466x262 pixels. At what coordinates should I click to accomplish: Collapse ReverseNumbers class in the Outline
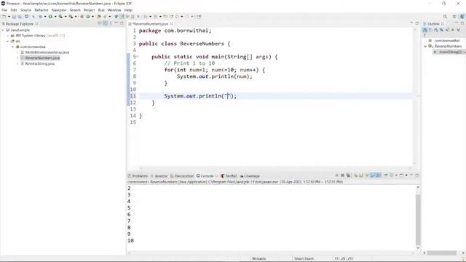[425, 47]
